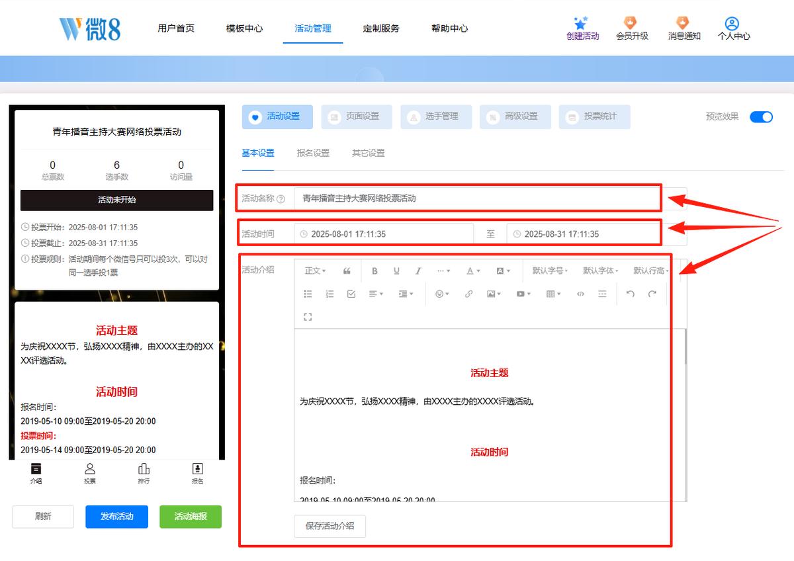This screenshot has height=561, width=794.
Task: Insert a horizontal divider line
Action: (x=602, y=294)
